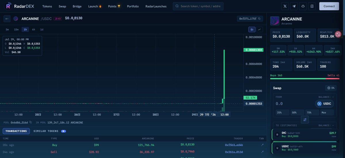This screenshot has width=345, height=158.
Task: Click the translate floating icon
Action: (338, 34)
